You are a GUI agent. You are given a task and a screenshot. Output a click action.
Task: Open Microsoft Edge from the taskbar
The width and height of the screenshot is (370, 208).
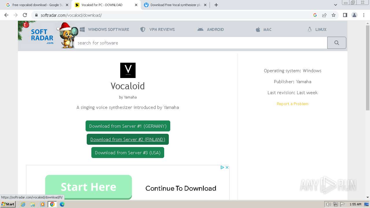point(62,204)
